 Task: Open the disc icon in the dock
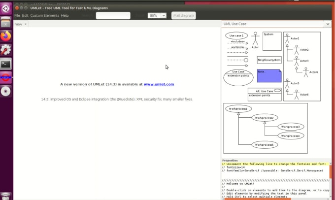point(6,91)
